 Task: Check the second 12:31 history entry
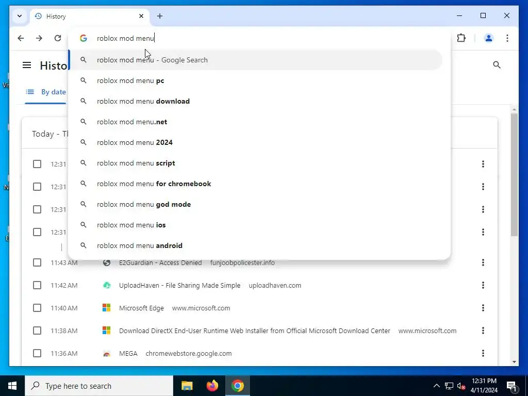tap(37, 187)
